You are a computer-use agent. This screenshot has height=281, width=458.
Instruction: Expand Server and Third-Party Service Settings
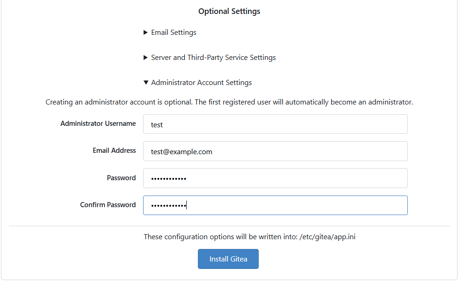click(209, 58)
